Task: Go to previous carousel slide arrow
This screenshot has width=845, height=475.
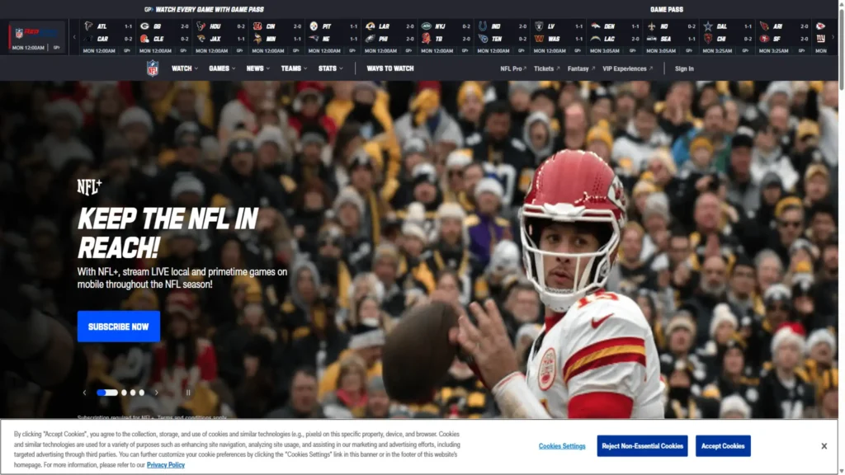Action: [84, 393]
